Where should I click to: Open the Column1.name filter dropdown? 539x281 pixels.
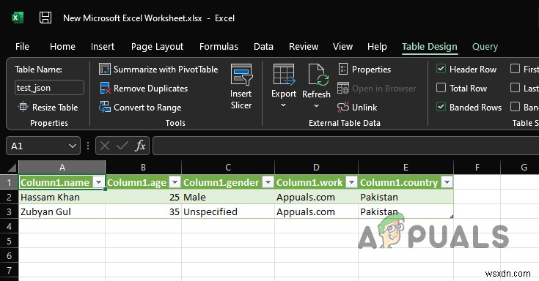coord(99,182)
